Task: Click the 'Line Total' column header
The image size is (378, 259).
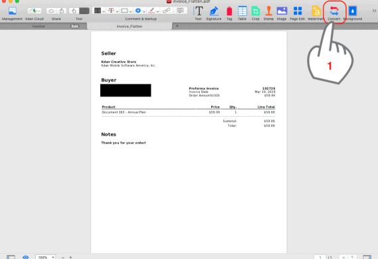Action: 266,107
